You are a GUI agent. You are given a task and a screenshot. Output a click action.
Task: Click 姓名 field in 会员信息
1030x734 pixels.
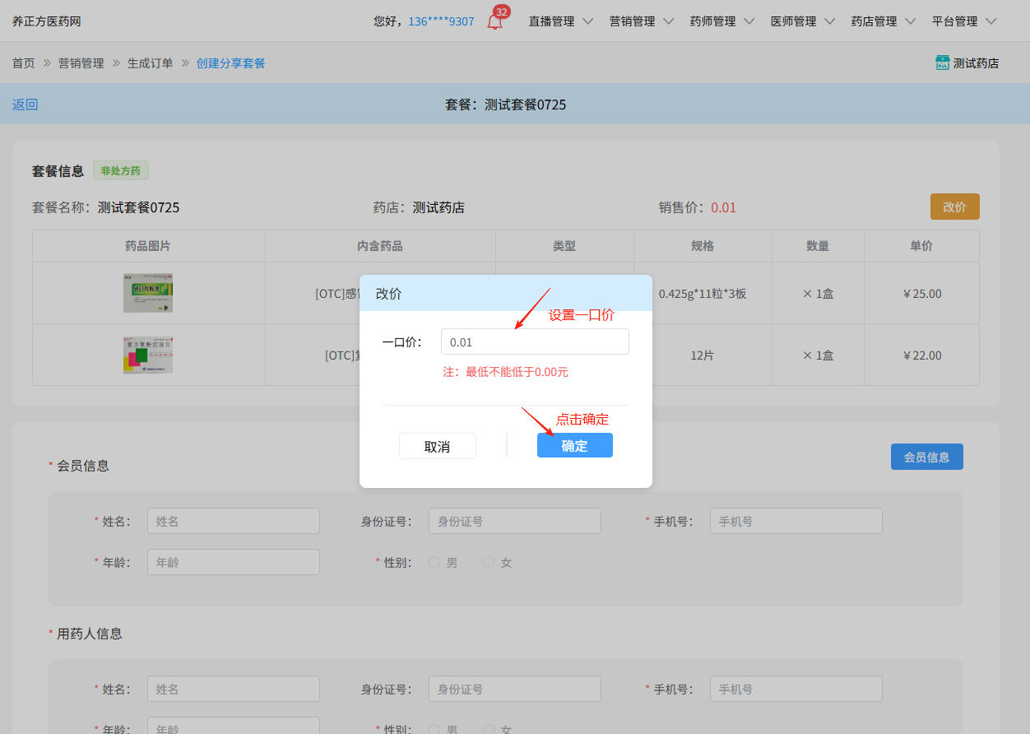pos(234,521)
